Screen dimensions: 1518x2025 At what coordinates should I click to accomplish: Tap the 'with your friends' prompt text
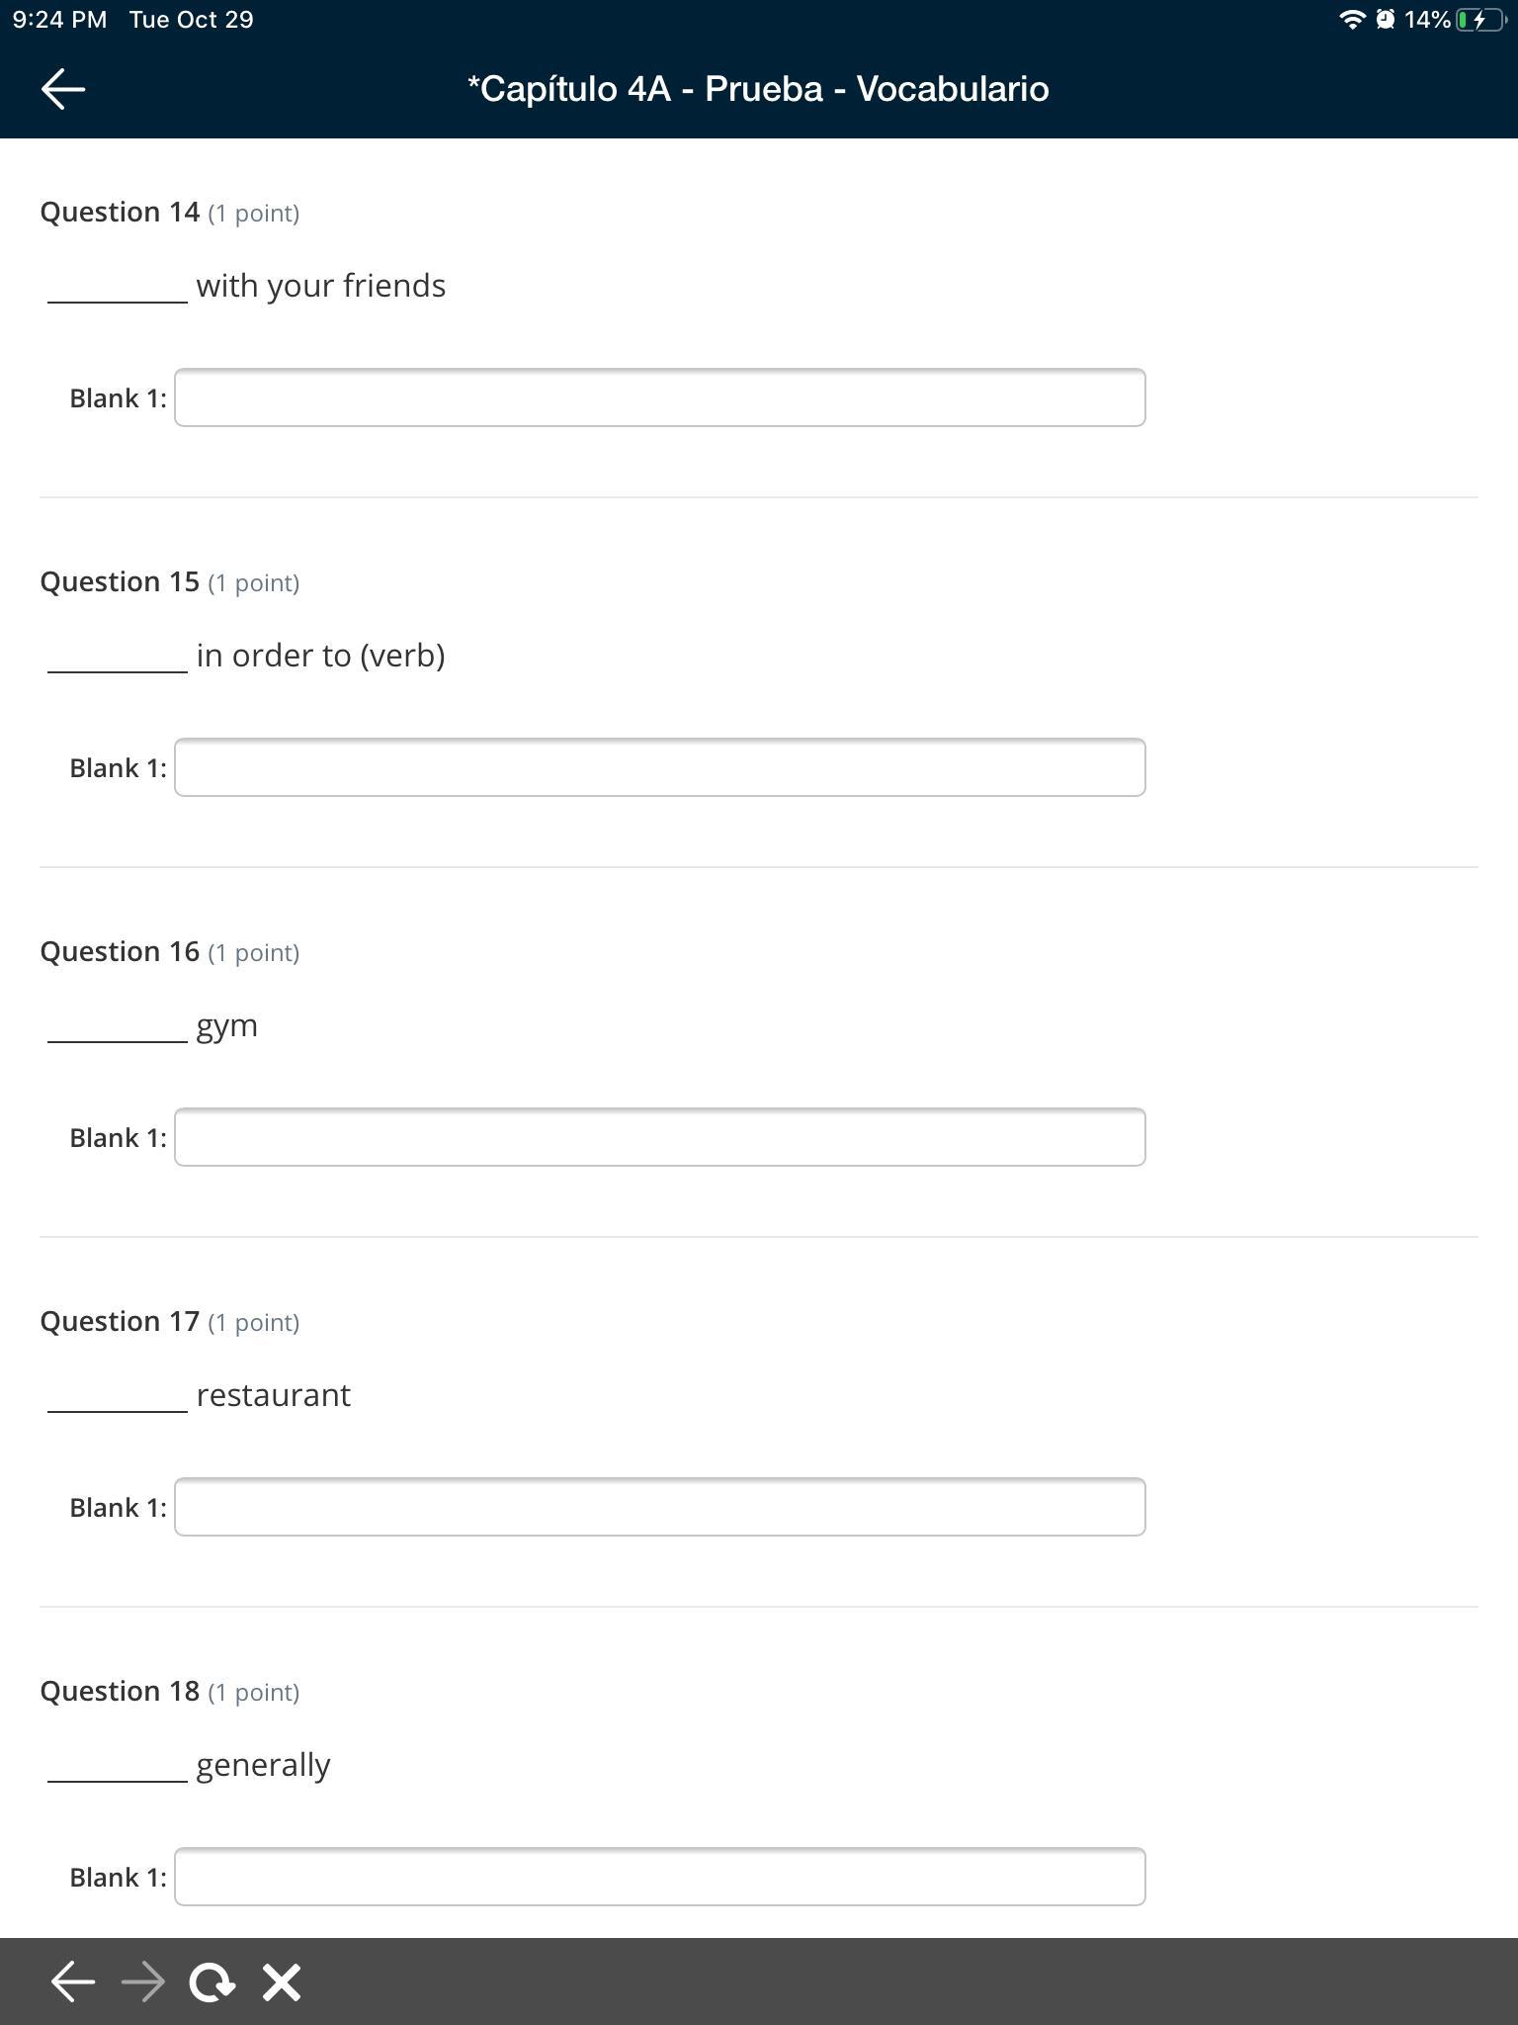coord(320,286)
